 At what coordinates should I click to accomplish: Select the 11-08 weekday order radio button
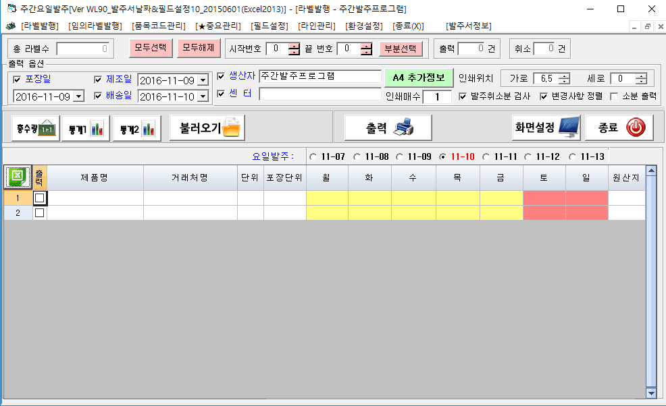(357, 156)
